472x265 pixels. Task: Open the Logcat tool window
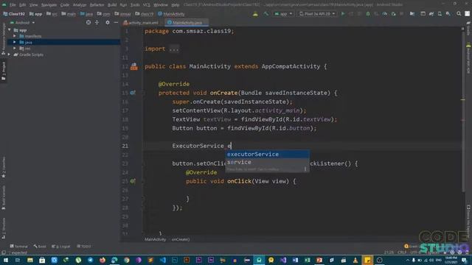click(60, 247)
